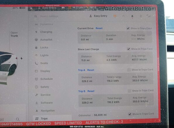This screenshot has height=128, width=174.
Task: Click the Dynamics car icon
Action: coord(36,24)
